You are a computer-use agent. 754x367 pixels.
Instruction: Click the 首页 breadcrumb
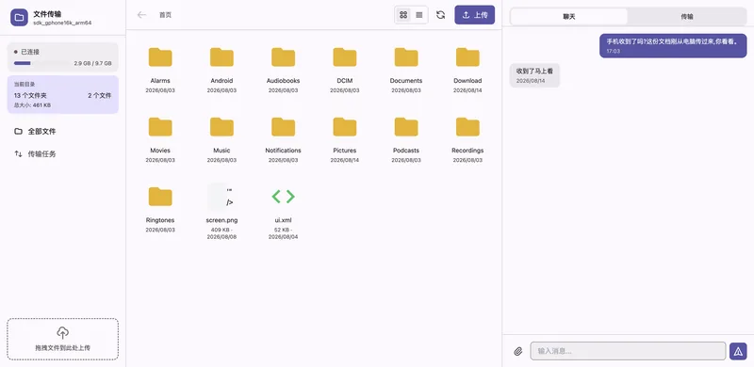coord(166,15)
